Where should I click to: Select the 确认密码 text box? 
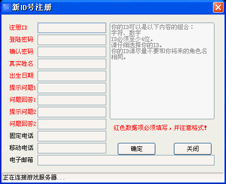tap(72, 52)
